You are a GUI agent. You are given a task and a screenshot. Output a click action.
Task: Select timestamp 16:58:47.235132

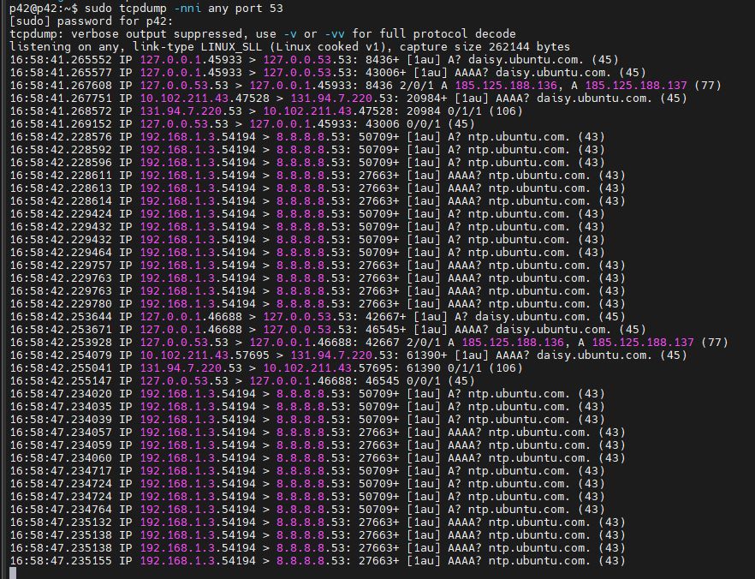coord(61,522)
